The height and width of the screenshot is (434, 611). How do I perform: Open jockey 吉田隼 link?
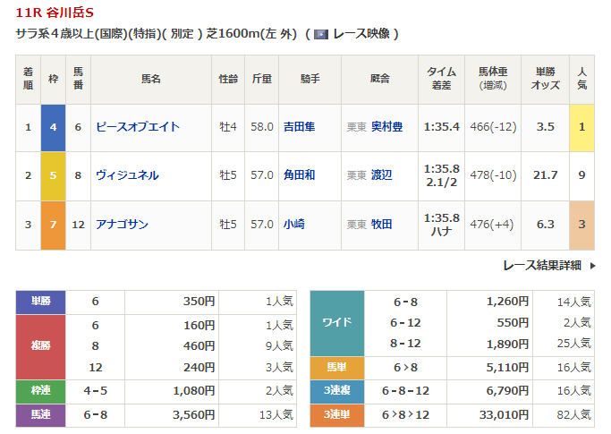(299, 127)
